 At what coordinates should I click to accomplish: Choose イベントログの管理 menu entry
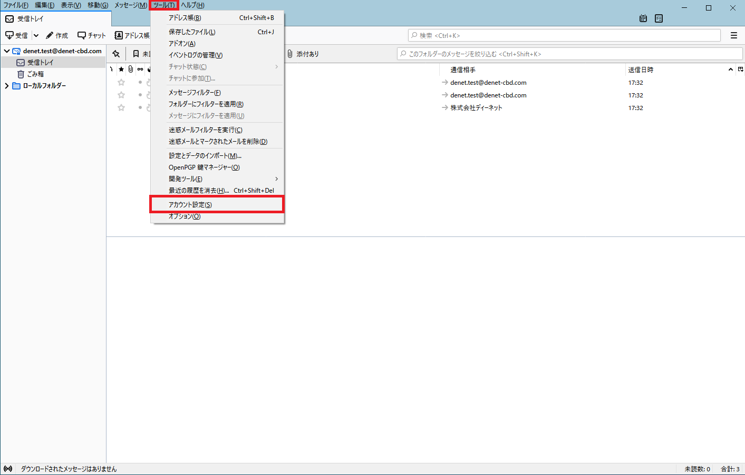(x=217, y=55)
